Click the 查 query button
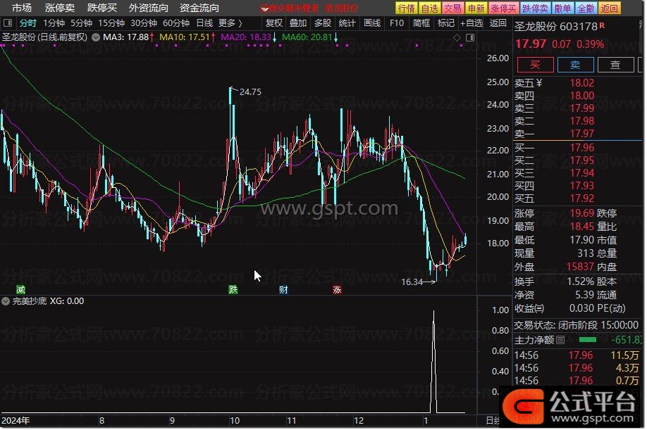647x430 pixels. [616, 65]
